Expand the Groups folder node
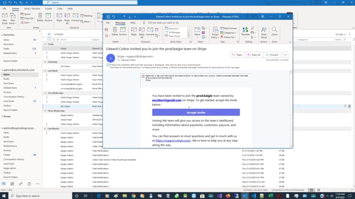Image resolution: width=355 pixels, height=199 pixels. coord(2,117)
